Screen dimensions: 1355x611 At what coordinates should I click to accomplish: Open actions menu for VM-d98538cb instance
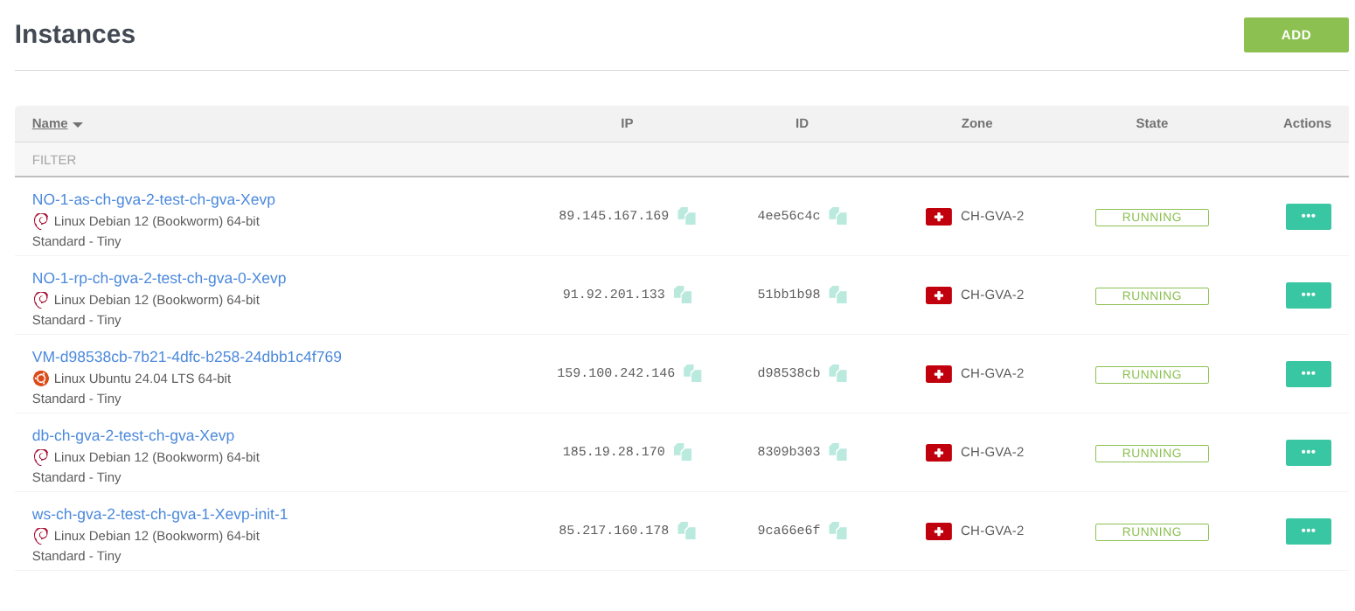pos(1308,374)
